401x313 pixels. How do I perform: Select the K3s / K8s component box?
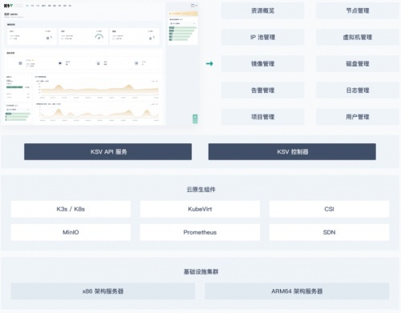pyautogui.click(x=71, y=209)
